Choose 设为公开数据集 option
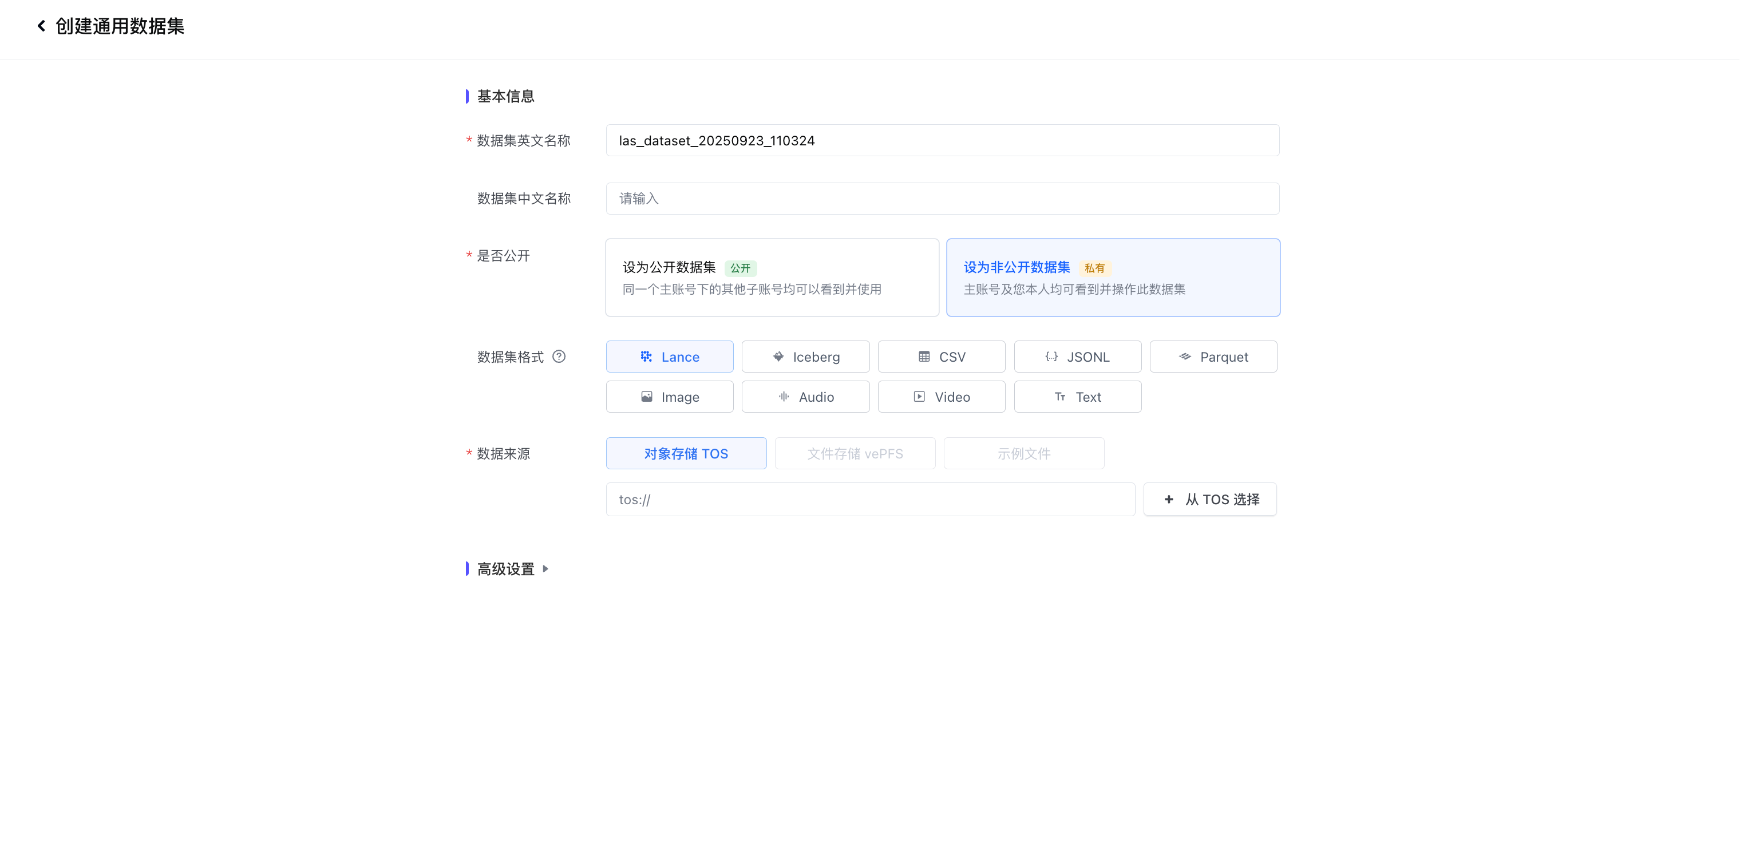This screenshot has height=847, width=1740. pyautogui.click(x=772, y=277)
